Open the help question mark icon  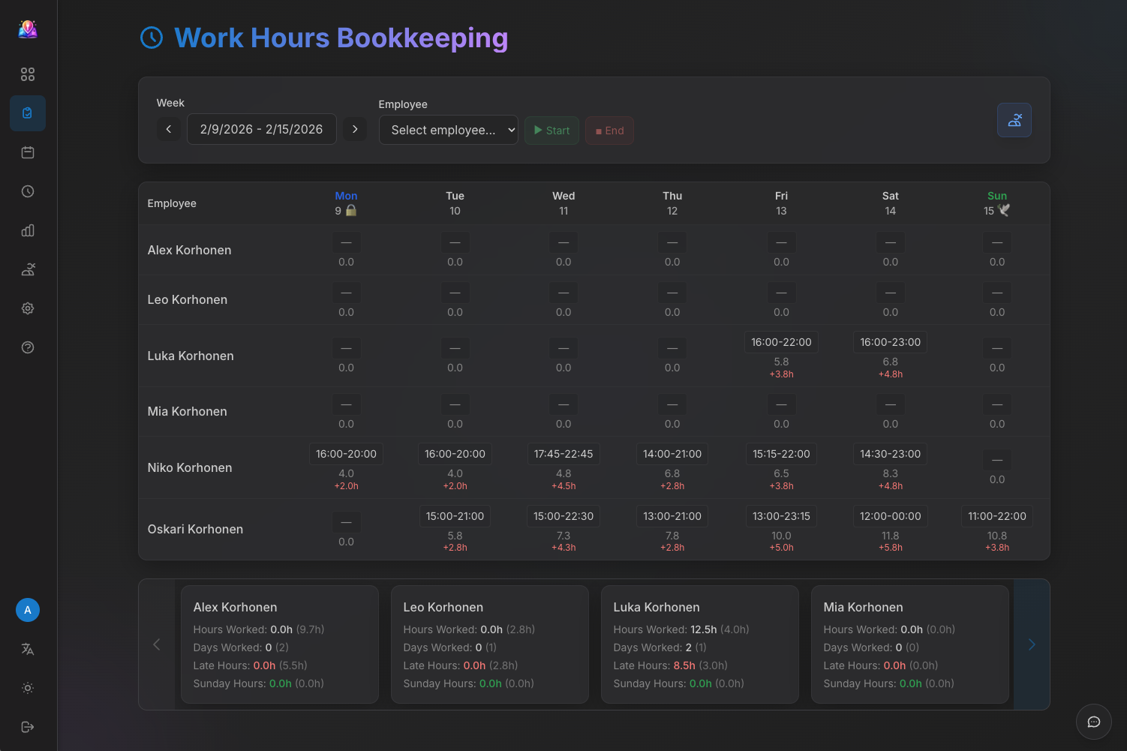tap(28, 347)
